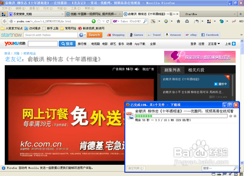Open a new tab with plus button
This screenshot has height=176, width=244.
click(x=241, y=14)
